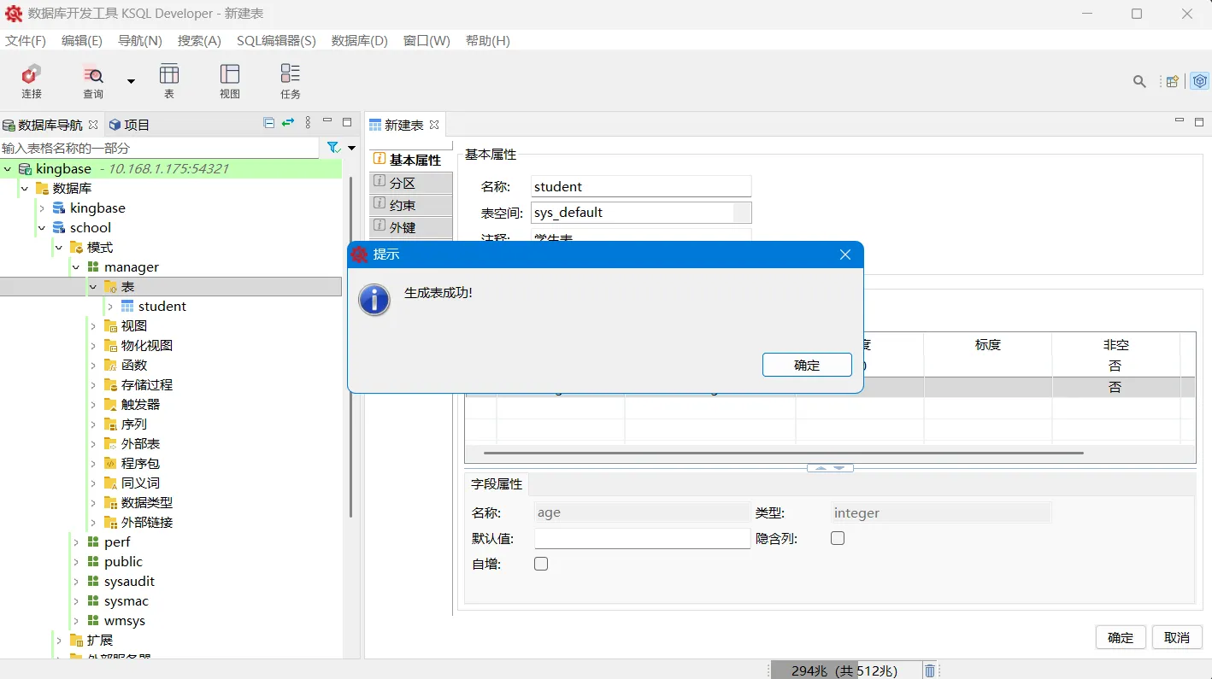1212x679 pixels.
Task: Click 确定 in the success dialog
Action: 806,365
